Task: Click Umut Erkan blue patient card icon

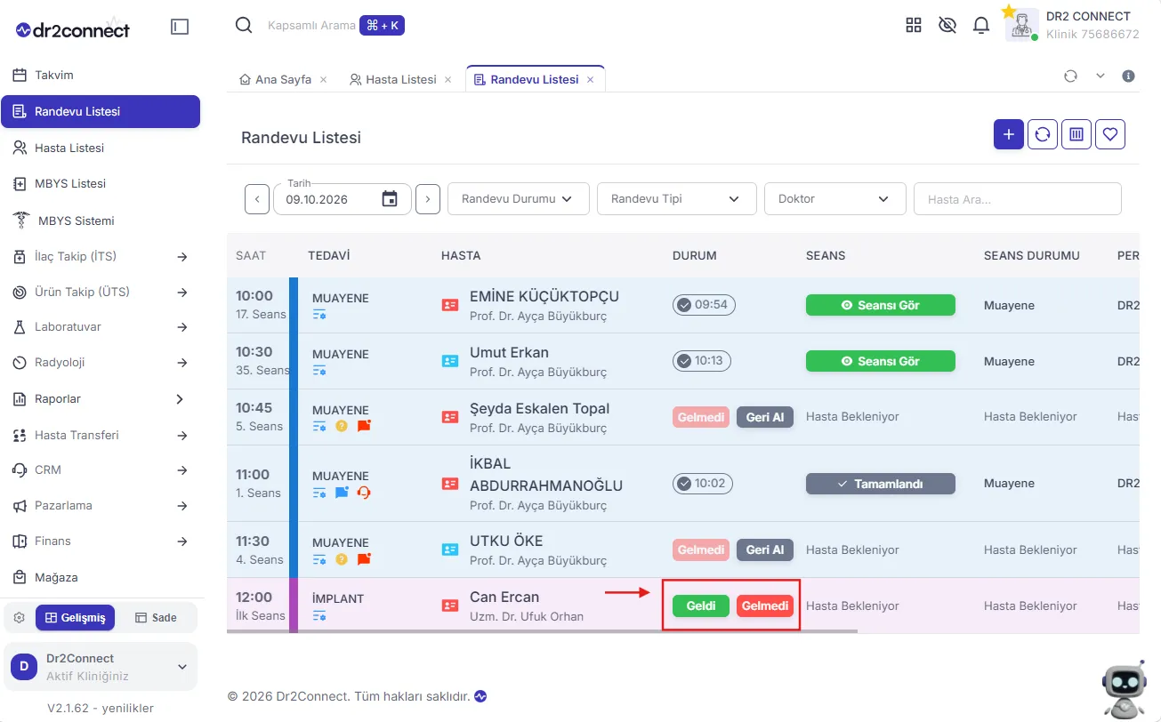Action: (x=450, y=361)
